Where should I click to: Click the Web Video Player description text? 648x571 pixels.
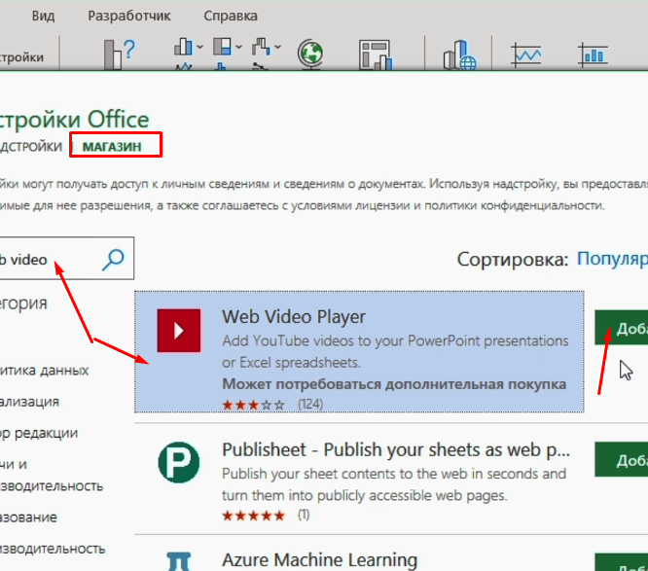coord(395,351)
